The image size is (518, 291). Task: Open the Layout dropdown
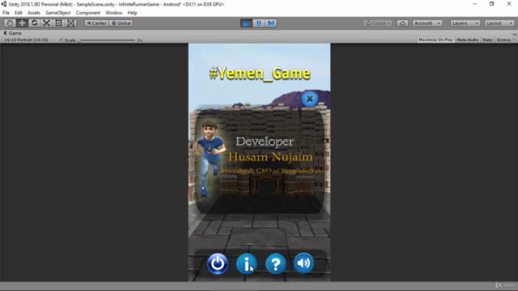(499, 23)
